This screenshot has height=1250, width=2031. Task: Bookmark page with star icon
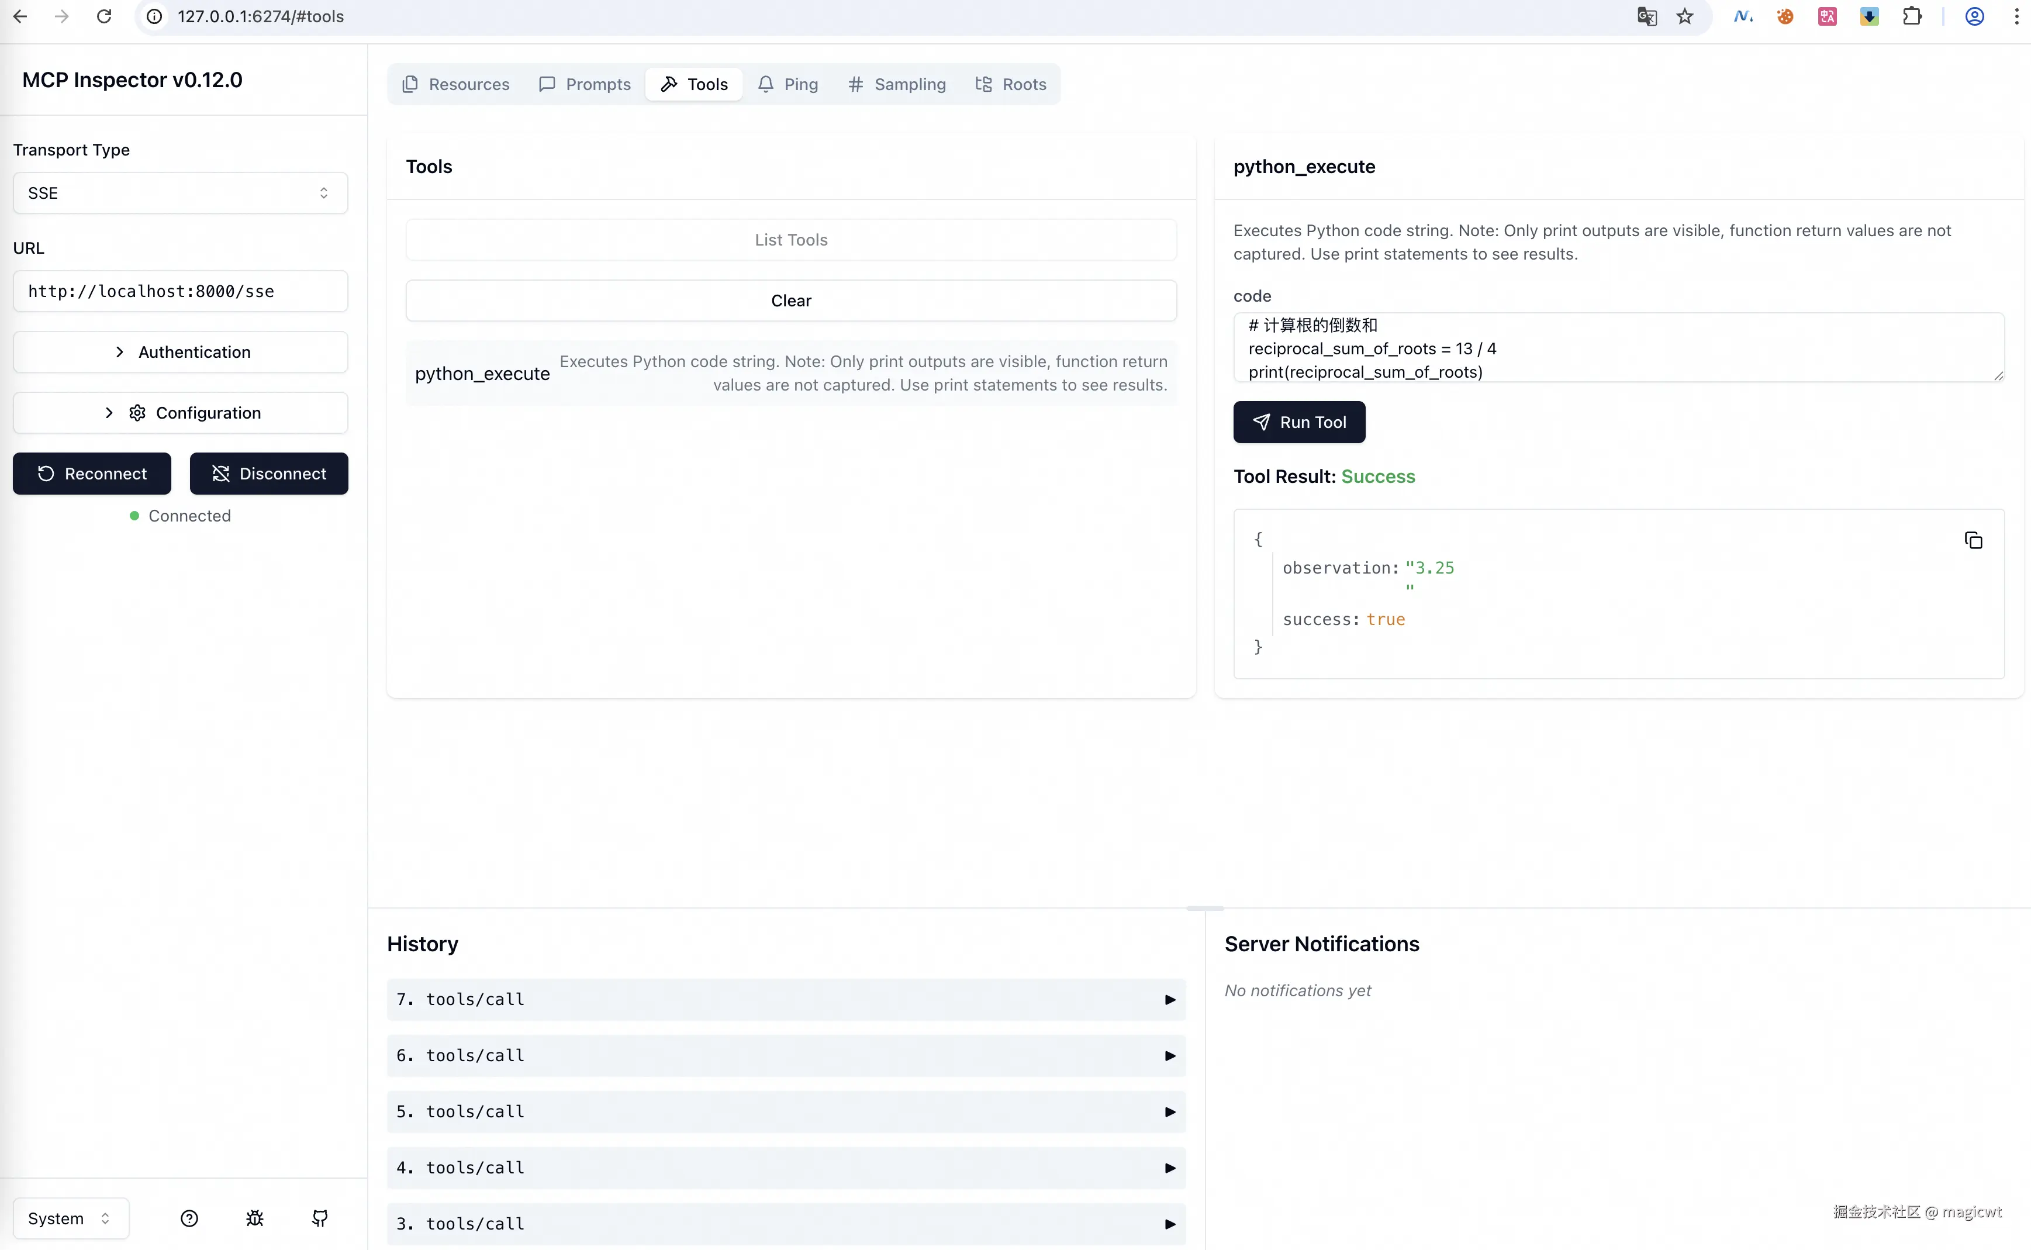(x=1685, y=16)
